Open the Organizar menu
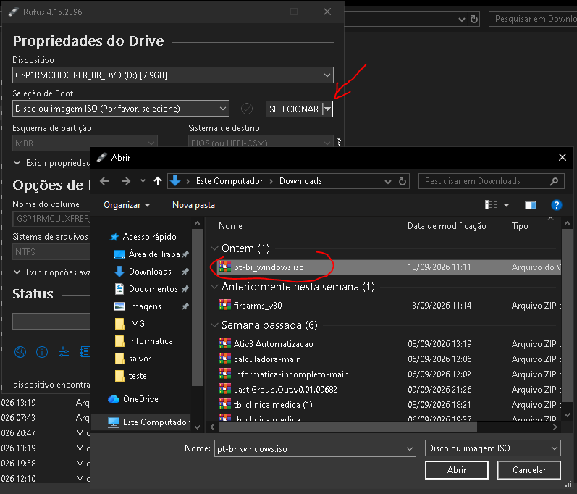Viewport: 577px width, 494px height. pyautogui.click(x=127, y=205)
